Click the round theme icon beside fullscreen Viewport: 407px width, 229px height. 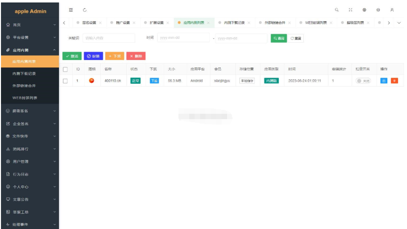364,10
